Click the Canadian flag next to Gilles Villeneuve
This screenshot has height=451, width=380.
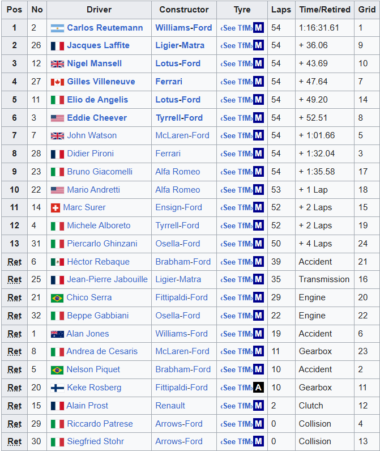click(x=57, y=82)
